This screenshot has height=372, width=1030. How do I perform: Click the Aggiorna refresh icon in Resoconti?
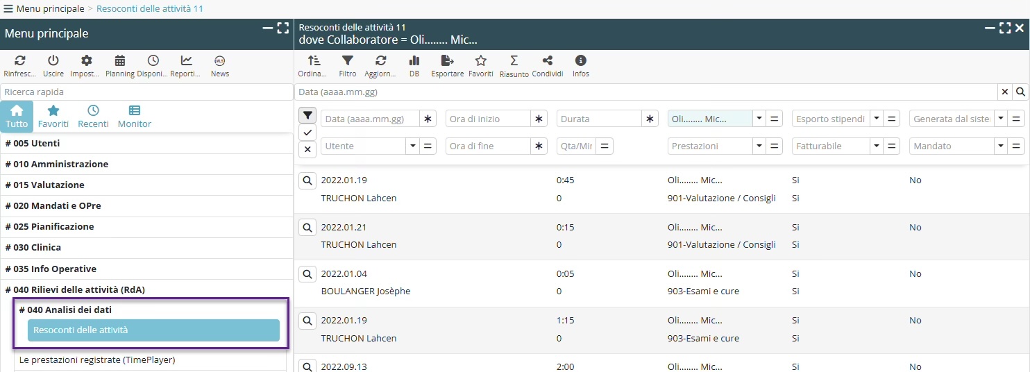click(x=381, y=61)
